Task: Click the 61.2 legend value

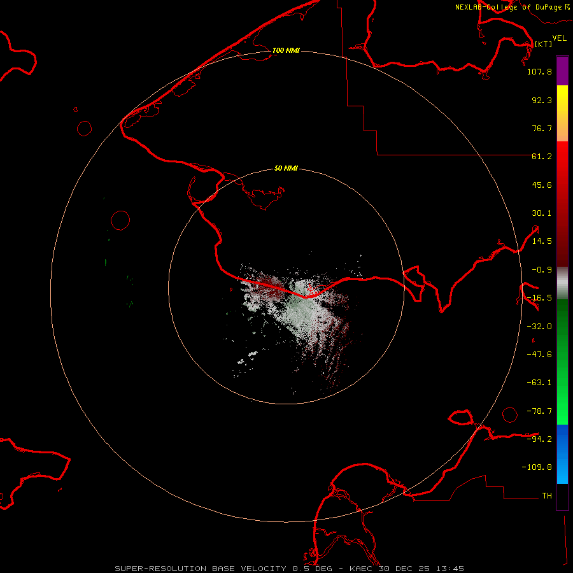Action: click(542, 157)
